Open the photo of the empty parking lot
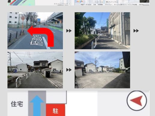The image size is (155, 116). click(102, 70)
